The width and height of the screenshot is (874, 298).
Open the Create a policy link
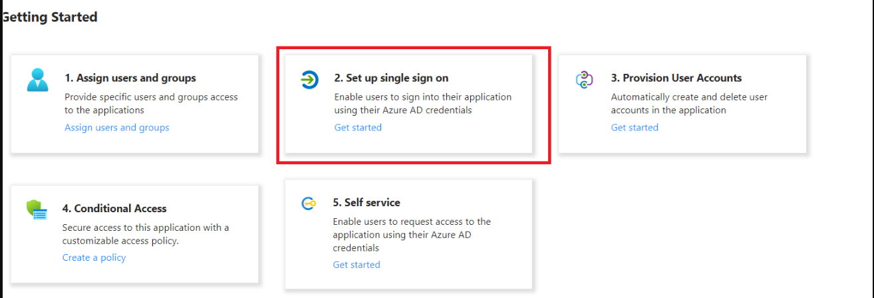pos(94,257)
